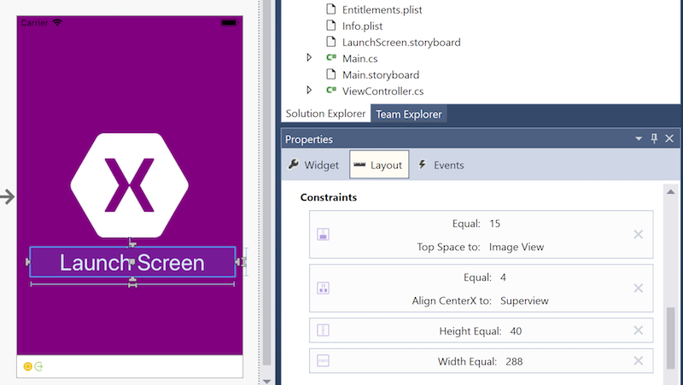Delete the Align CenterX constraint
Screen dimensions: 683x385
(638, 288)
